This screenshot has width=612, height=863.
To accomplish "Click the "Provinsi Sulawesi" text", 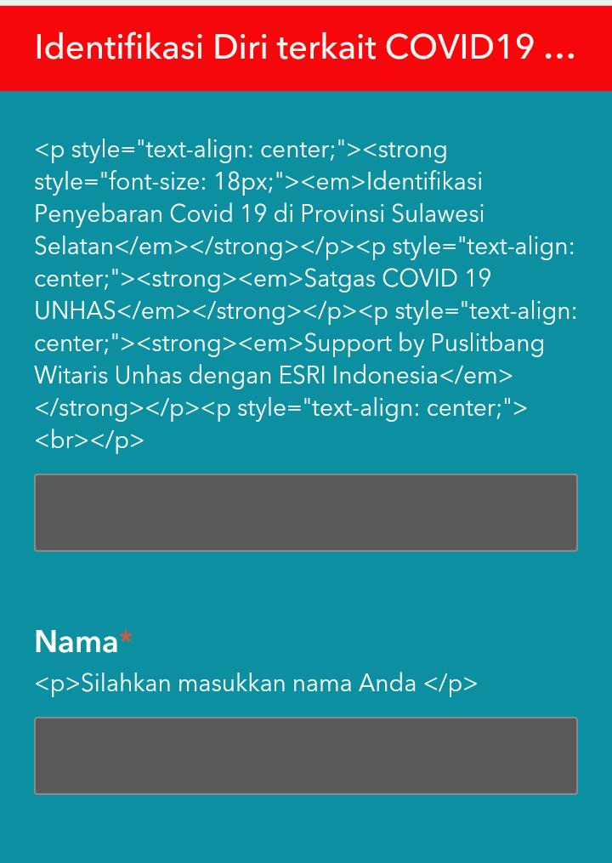I will point(393,214).
